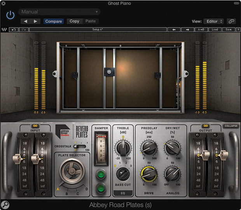Click the Damper minus green button
The height and width of the screenshot is (210, 241).
tap(101, 188)
